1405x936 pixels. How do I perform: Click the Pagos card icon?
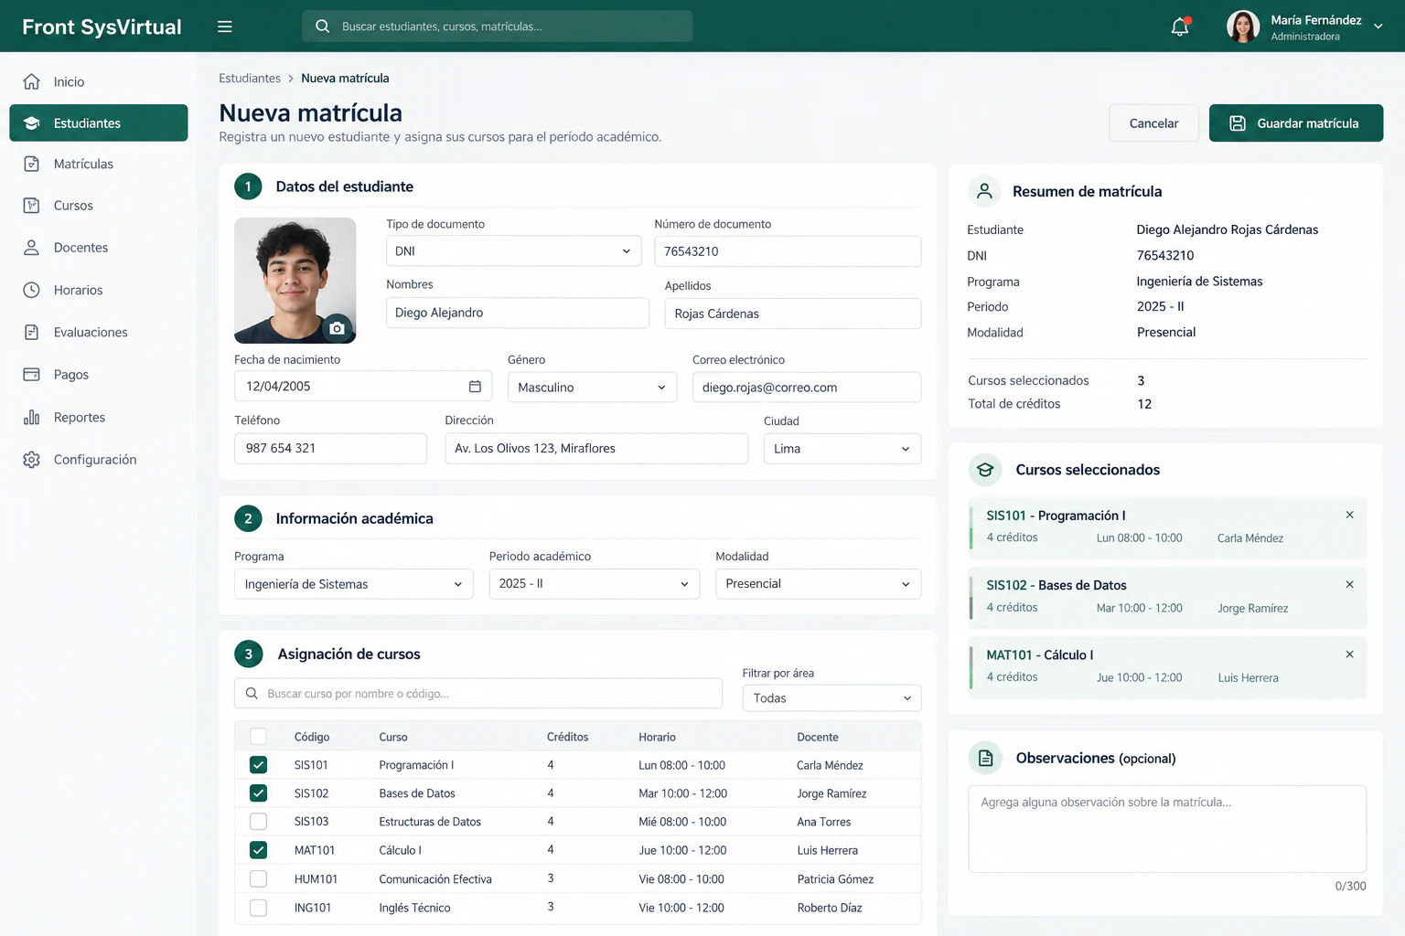click(32, 375)
